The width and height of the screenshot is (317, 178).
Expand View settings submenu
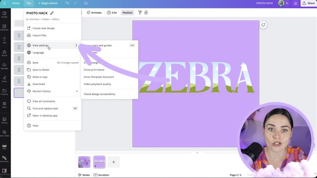(x=53, y=45)
